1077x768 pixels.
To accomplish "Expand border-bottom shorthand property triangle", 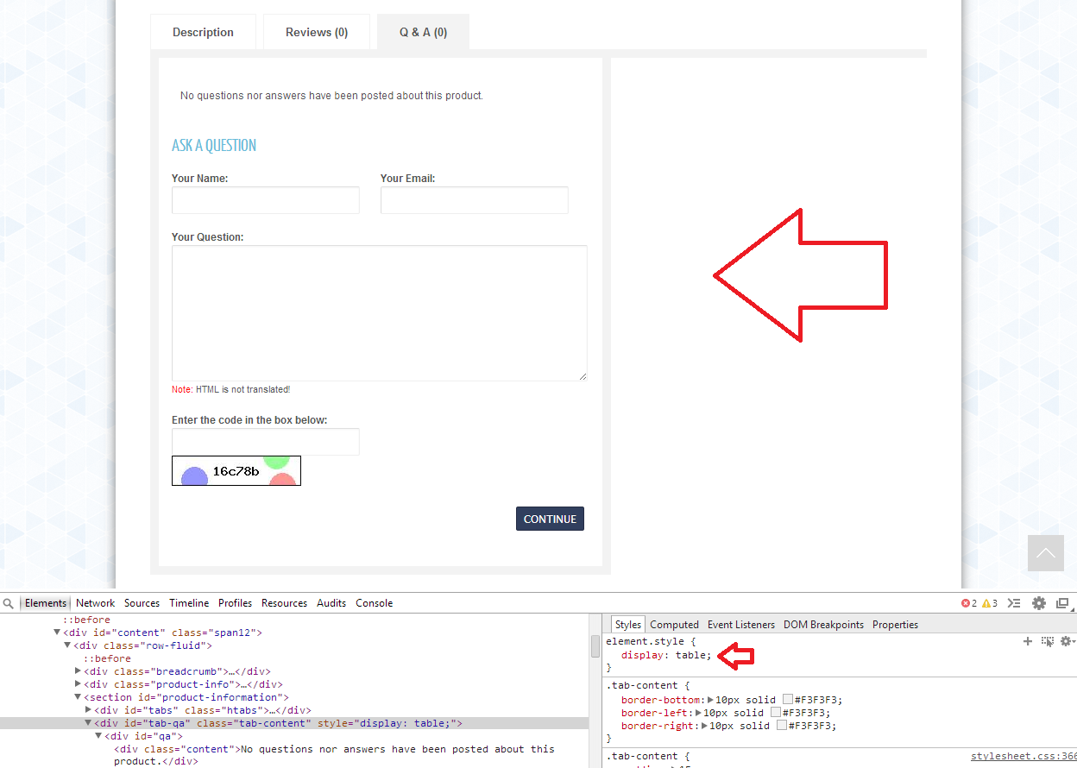I will pyautogui.click(x=711, y=700).
